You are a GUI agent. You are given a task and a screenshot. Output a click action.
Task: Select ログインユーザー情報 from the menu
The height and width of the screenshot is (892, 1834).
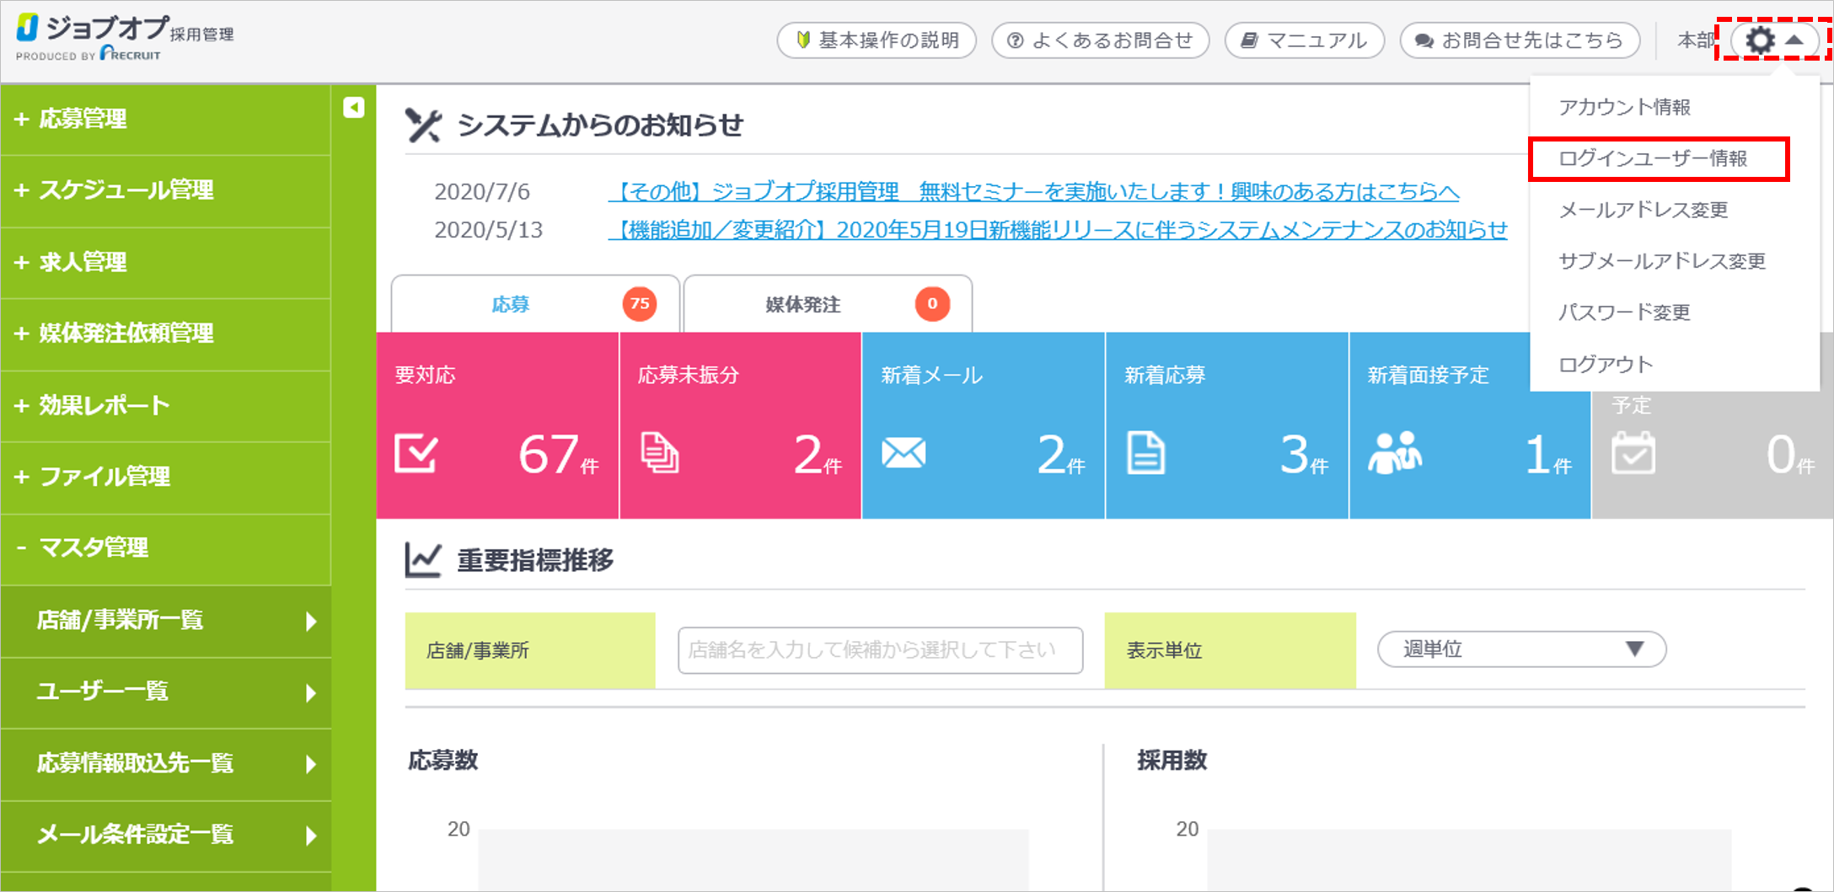[x=1653, y=158]
